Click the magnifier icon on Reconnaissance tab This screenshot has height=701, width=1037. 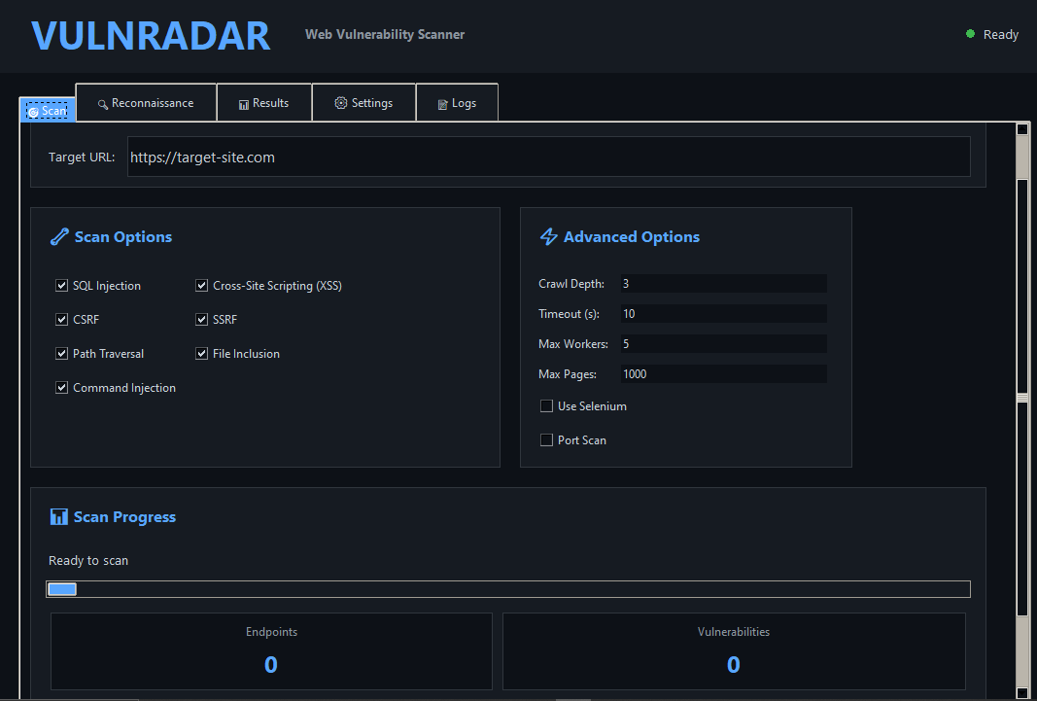pyautogui.click(x=102, y=104)
